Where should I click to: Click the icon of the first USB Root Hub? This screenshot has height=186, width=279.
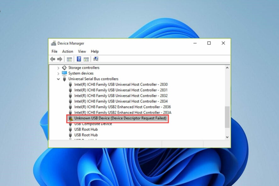[x=70, y=129]
